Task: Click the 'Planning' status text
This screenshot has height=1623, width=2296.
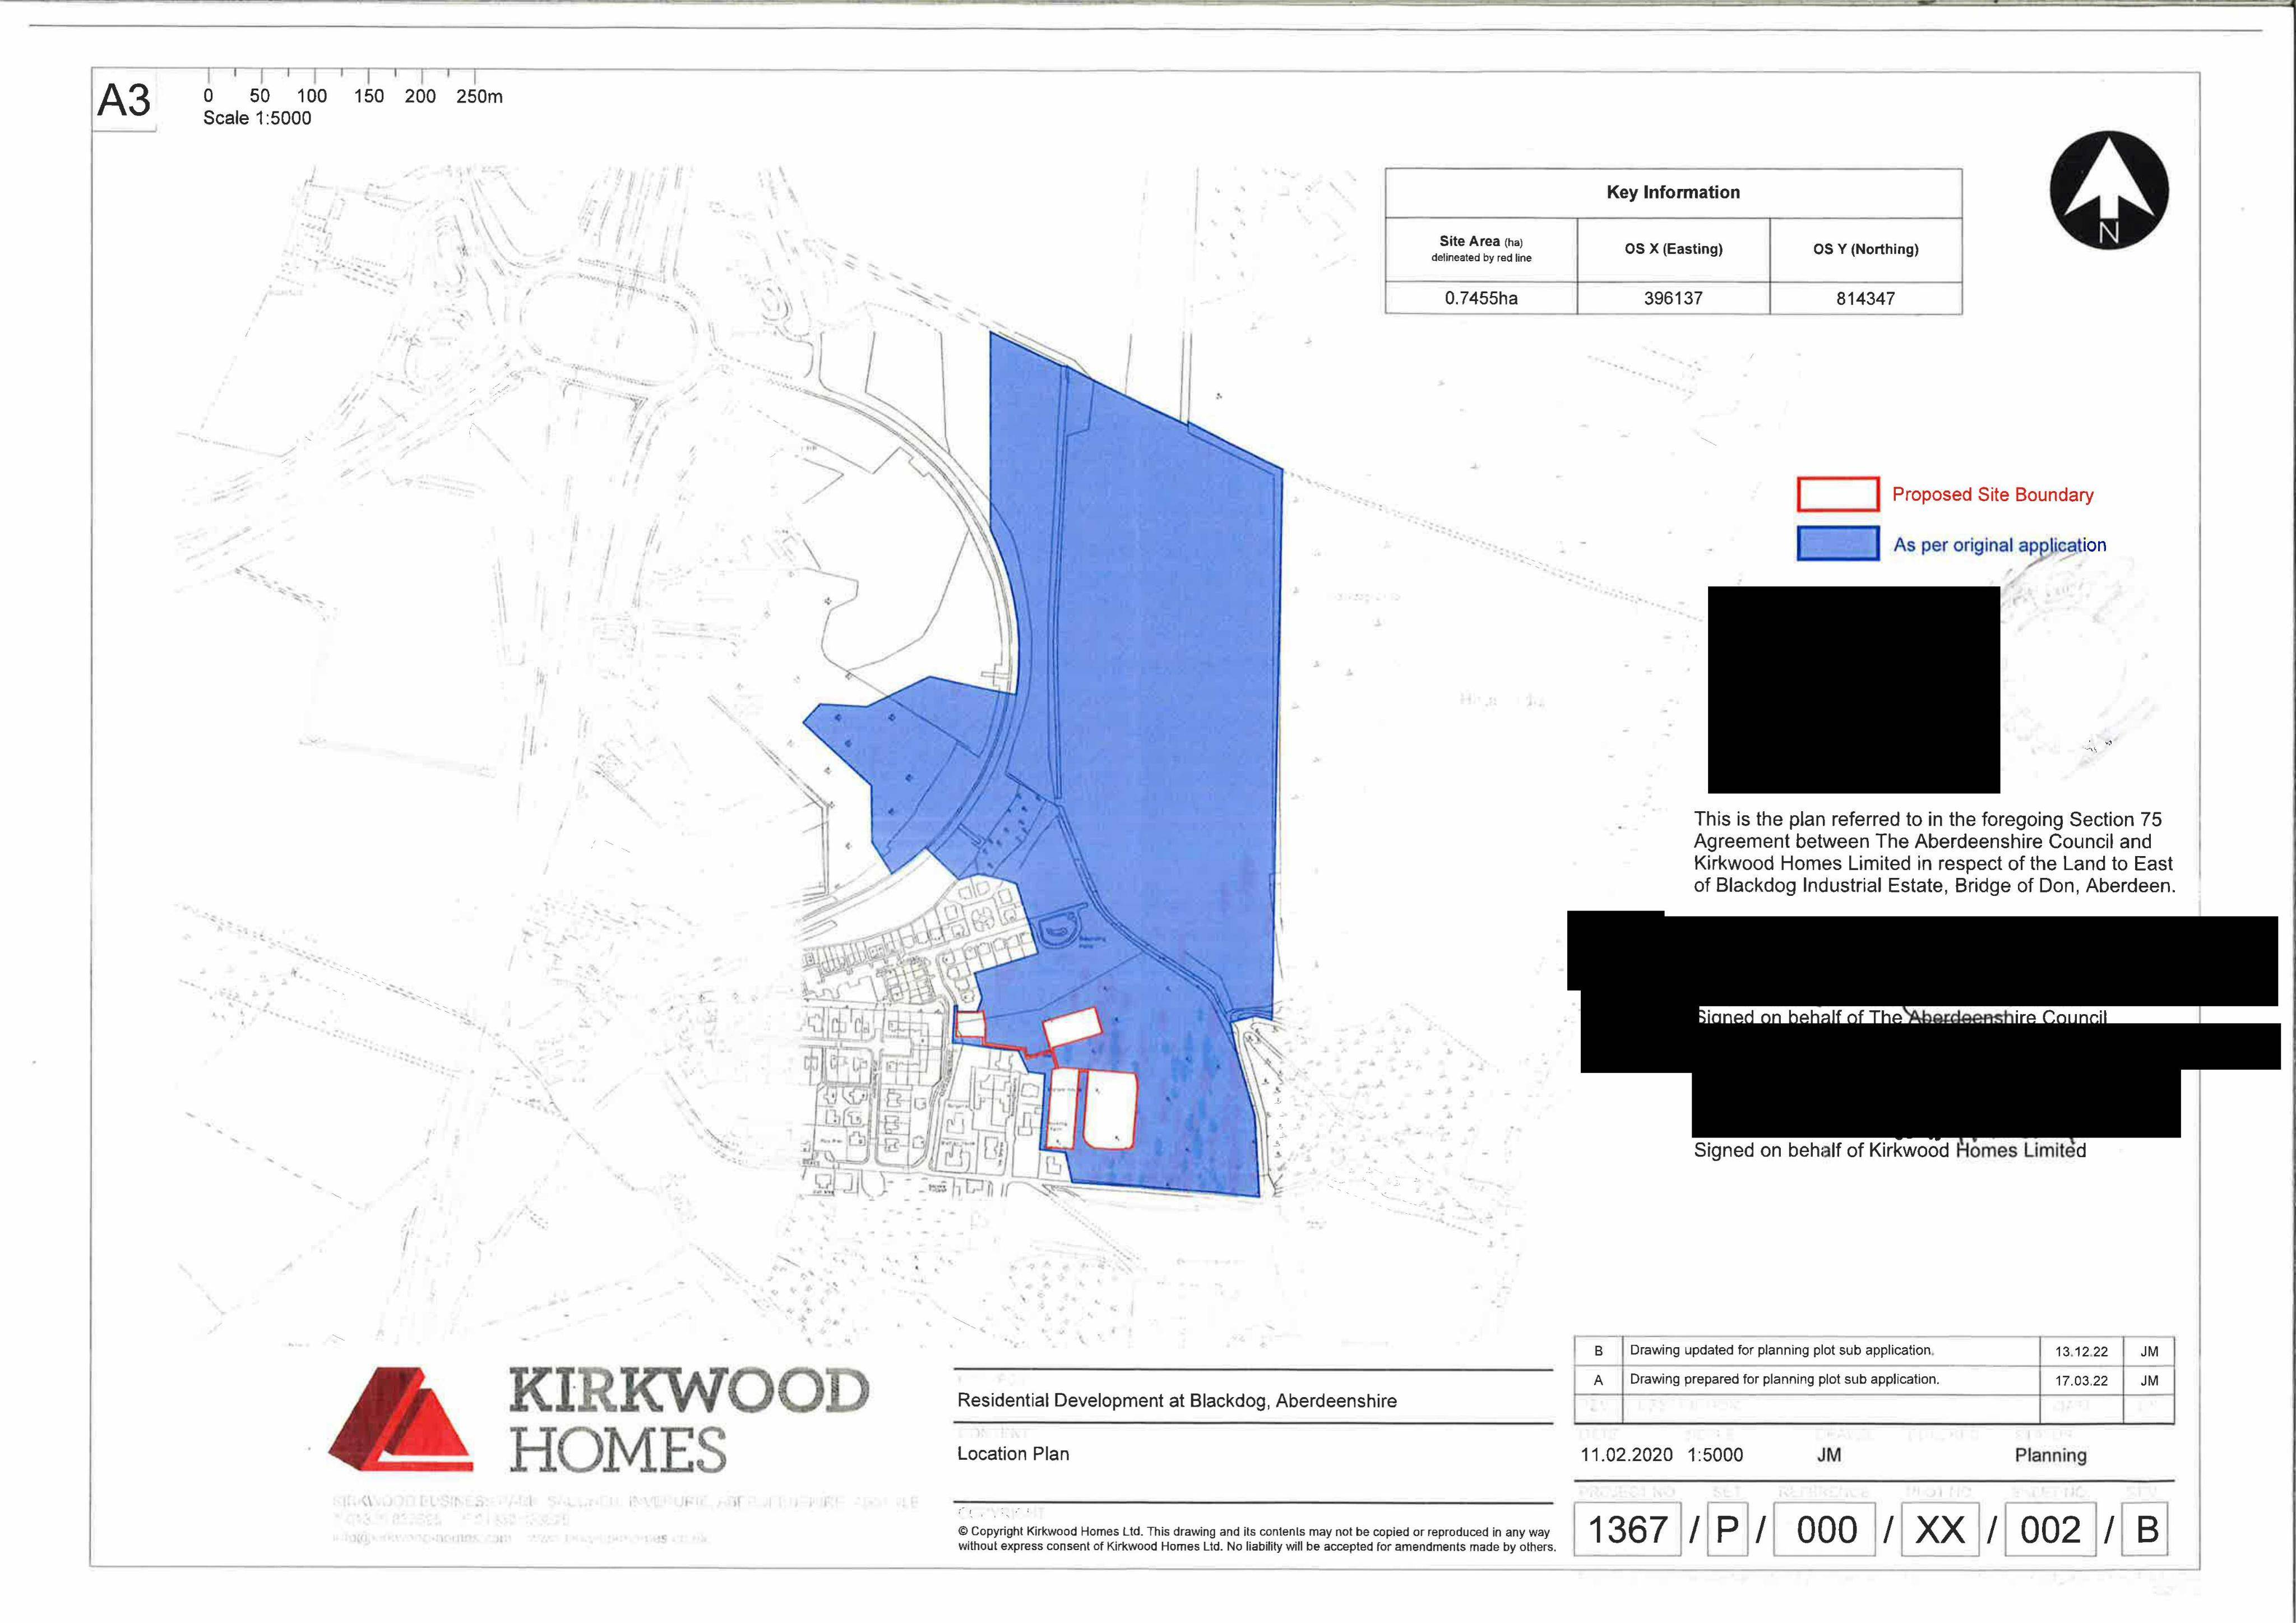Action: [x=2050, y=1455]
